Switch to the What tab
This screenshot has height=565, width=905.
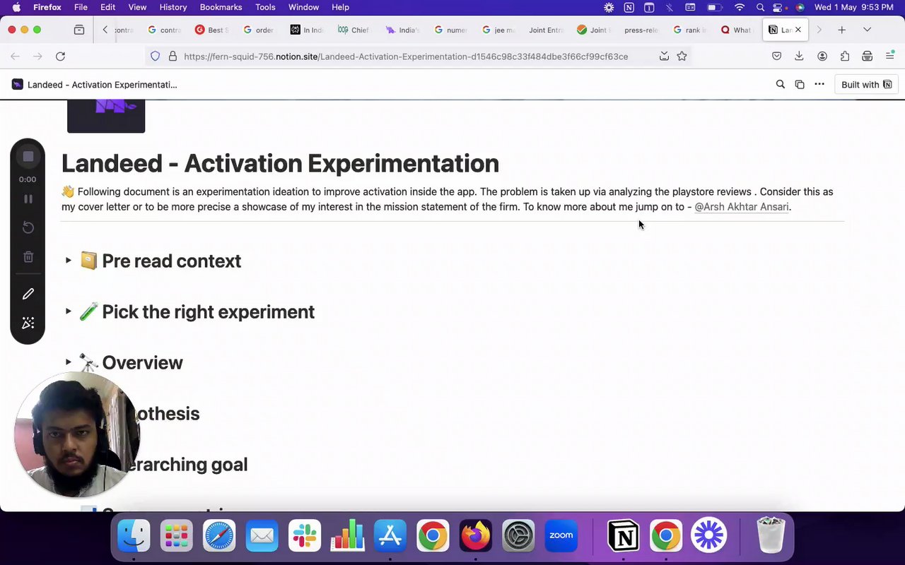(x=736, y=30)
